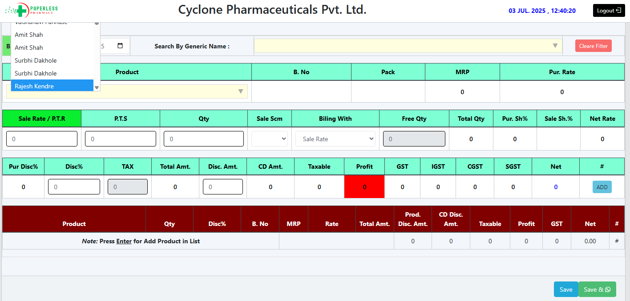Open the Product selection dropdown arrow
This screenshot has height=301, width=630.
[x=241, y=91]
